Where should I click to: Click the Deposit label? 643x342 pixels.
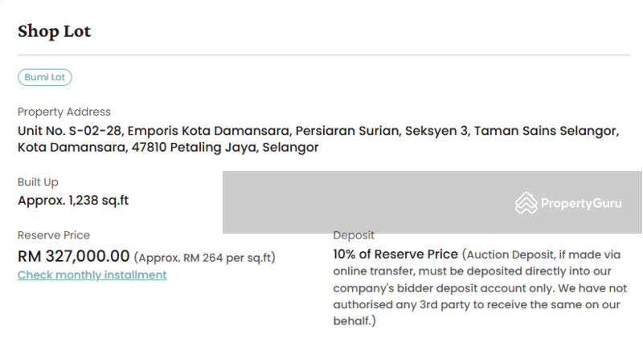(x=354, y=235)
